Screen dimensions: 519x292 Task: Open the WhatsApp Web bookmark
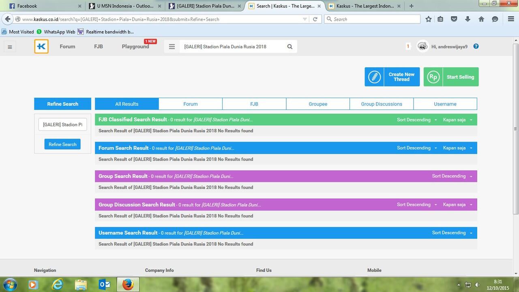point(56,32)
